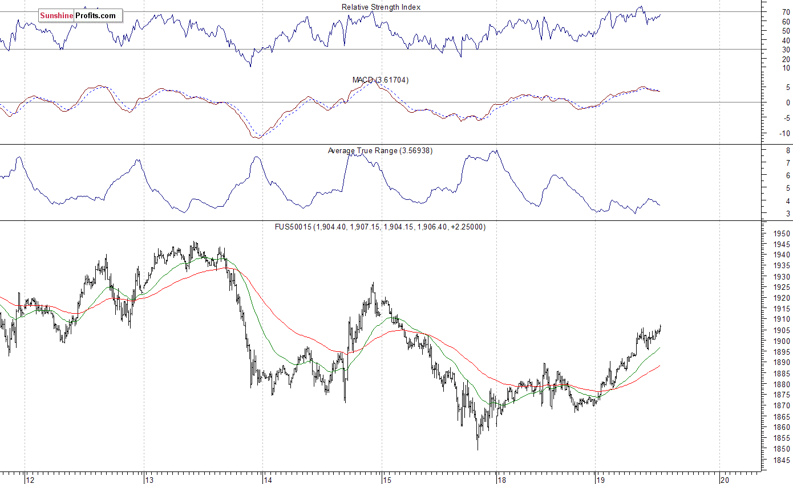Select date label 14 on time axis

268,479
